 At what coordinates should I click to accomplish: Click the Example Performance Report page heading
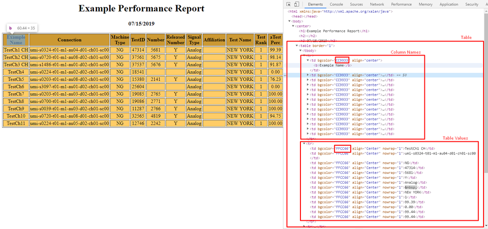[x=142, y=8]
